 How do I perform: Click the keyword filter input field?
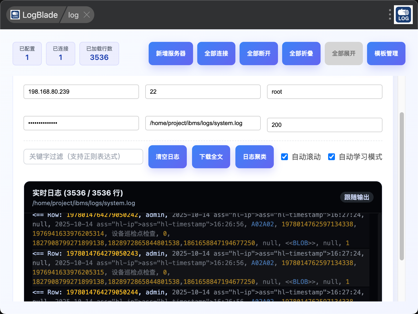point(83,157)
